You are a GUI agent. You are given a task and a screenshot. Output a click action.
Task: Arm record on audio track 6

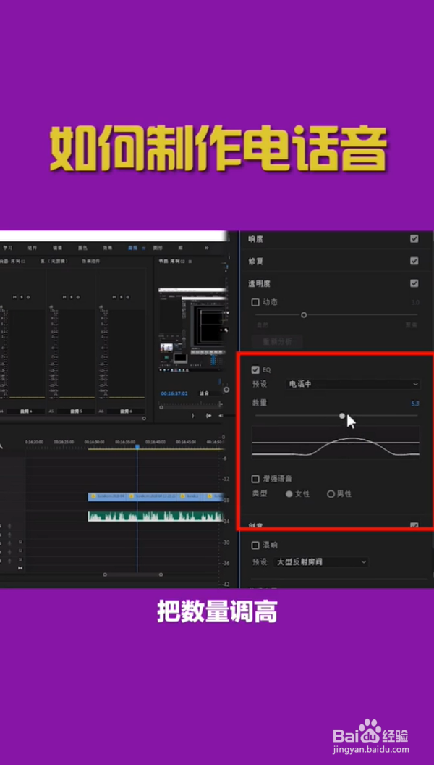click(x=127, y=297)
